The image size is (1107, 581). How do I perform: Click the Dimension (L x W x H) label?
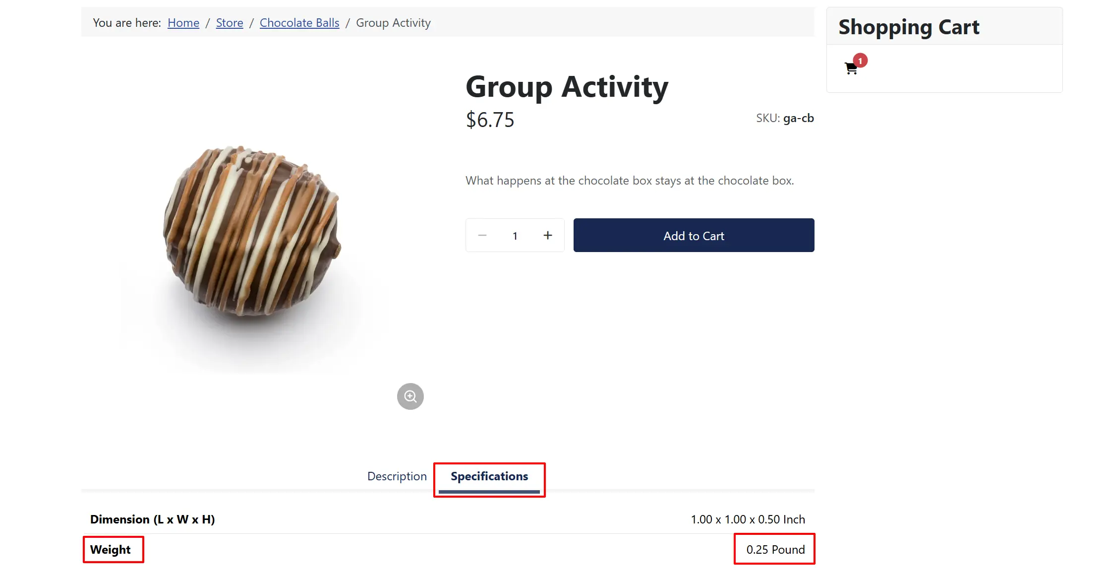[x=153, y=519]
